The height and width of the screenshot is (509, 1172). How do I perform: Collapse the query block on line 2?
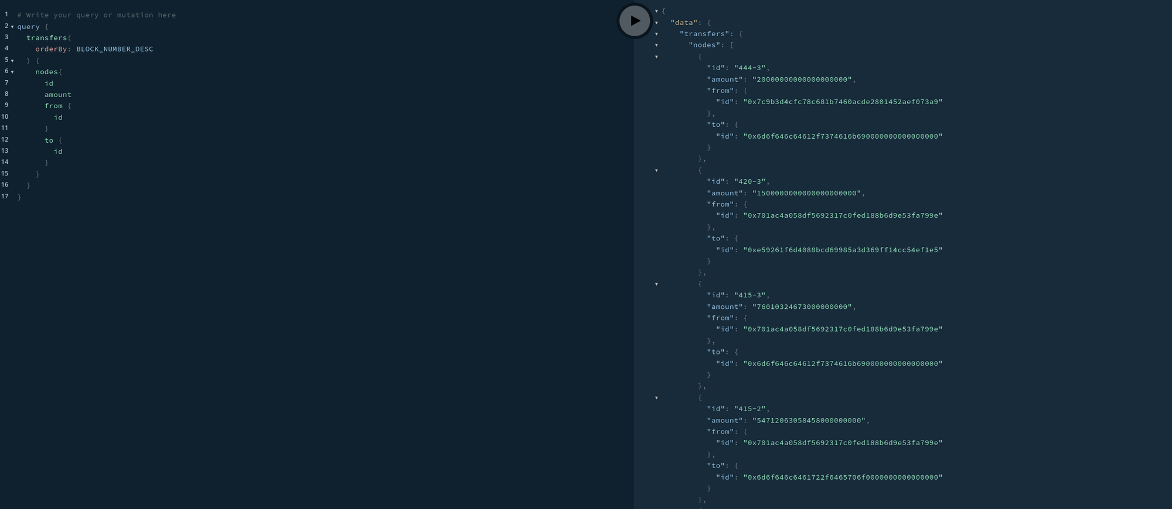[x=12, y=27]
